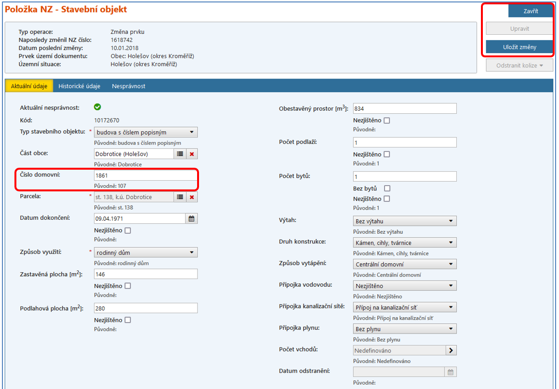
Task: Check Nezjištěno under Datum dokončení
Action: [128, 230]
